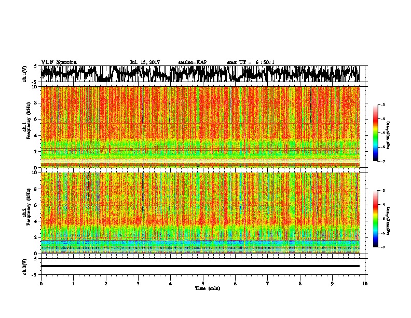The width and height of the screenshot is (411, 318).
Task: Click the "-7" label on ch.2 colorbar
Action: [x=382, y=247]
